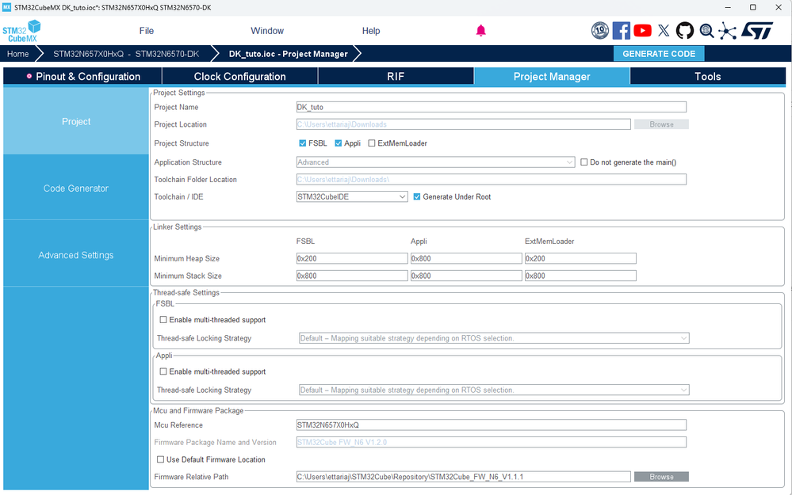Click the STM32N657X0HxQ - STM32N6570-DK breadcrumb
Image resolution: width=792 pixels, height=495 pixels.
(x=126, y=54)
